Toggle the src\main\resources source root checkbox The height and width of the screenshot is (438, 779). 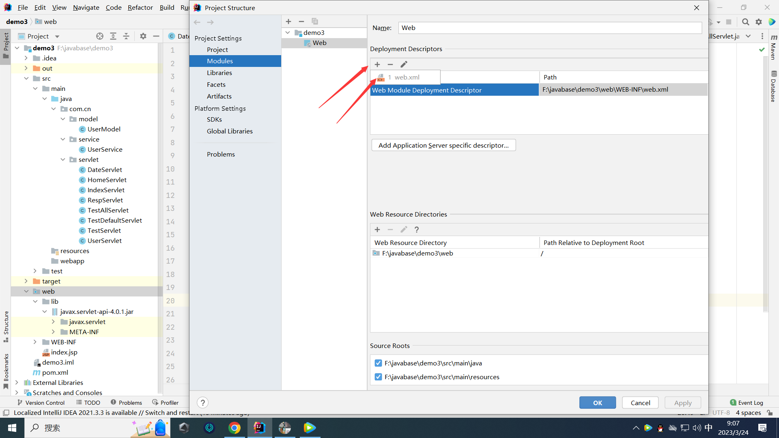(x=378, y=377)
